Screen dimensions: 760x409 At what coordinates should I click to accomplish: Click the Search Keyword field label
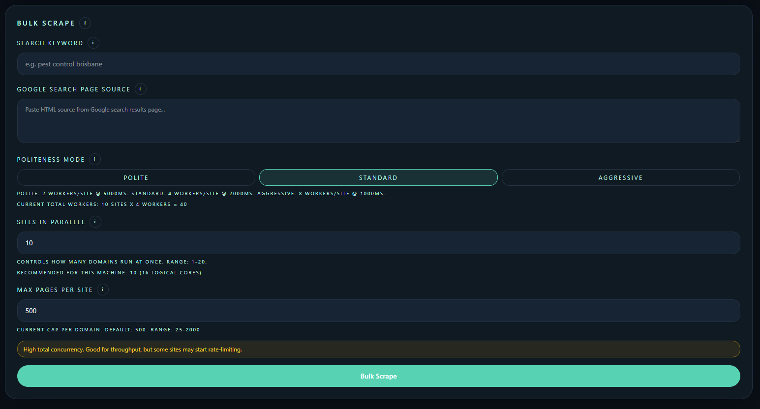pos(50,43)
